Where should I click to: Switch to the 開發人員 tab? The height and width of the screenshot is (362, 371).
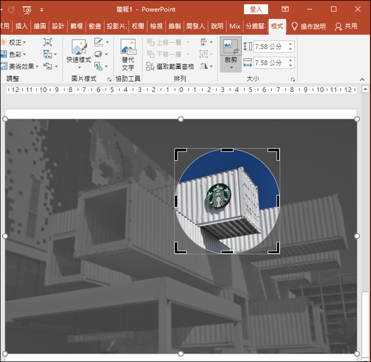tap(195, 26)
